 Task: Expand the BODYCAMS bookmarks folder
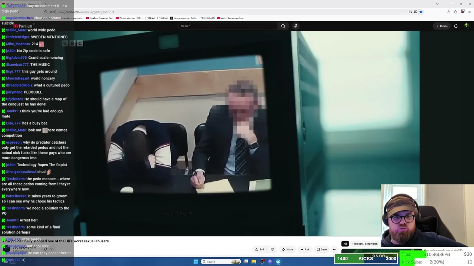point(207,18)
